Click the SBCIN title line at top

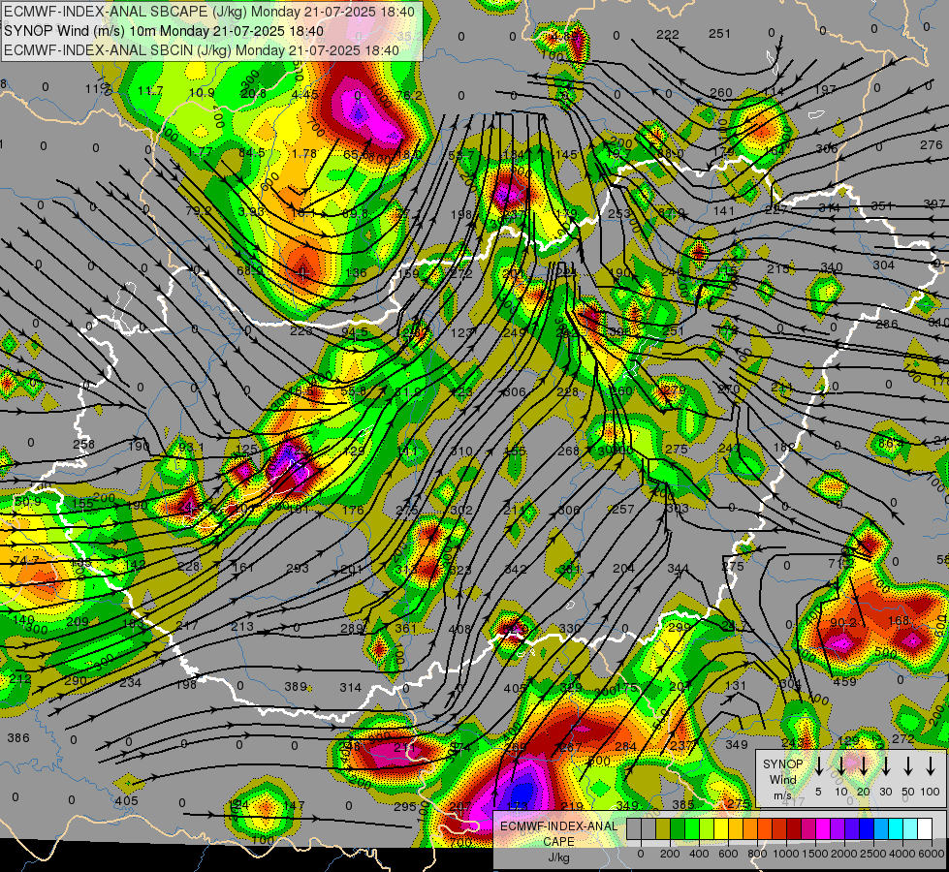202,50
